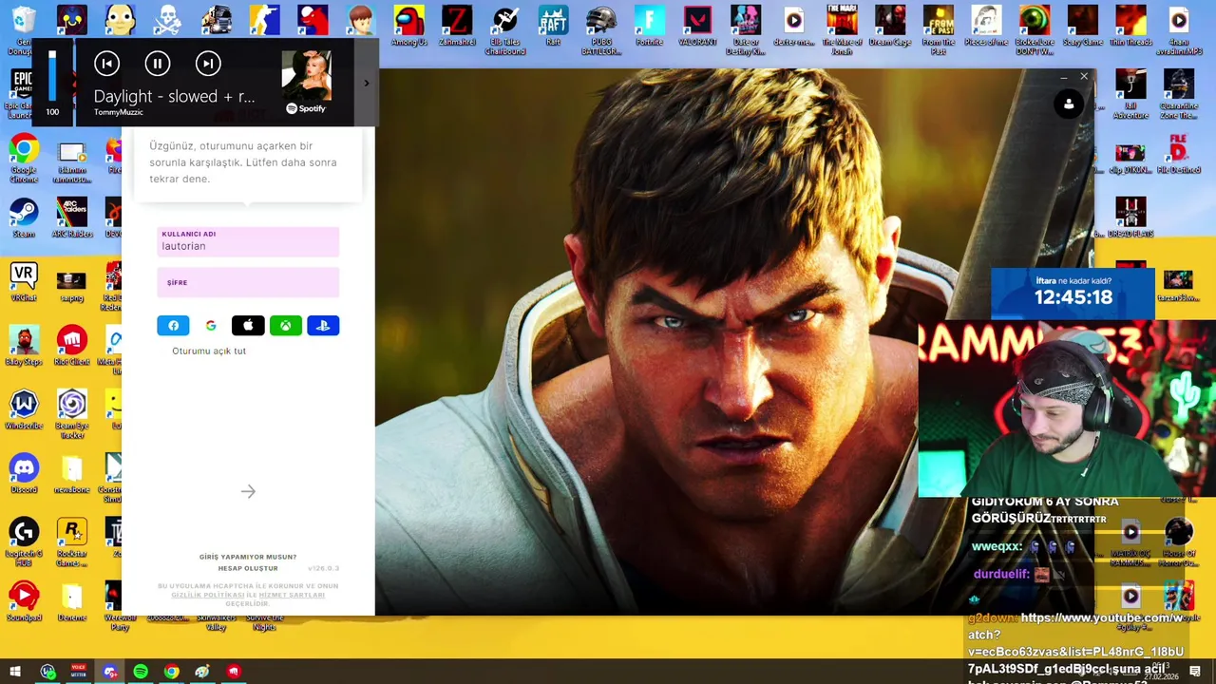
Task: Open the Dream Cage desktop shortcut
Action: click(890, 26)
